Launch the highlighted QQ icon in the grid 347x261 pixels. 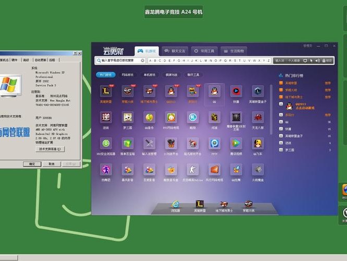(214, 91)
